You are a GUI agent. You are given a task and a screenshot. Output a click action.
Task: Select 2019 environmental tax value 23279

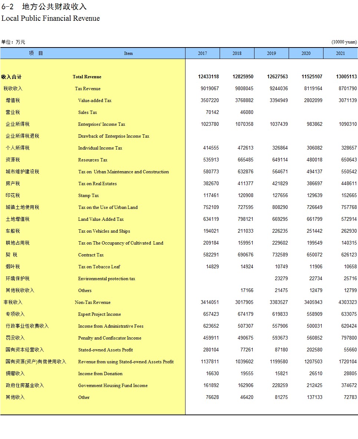coord(281,279)
